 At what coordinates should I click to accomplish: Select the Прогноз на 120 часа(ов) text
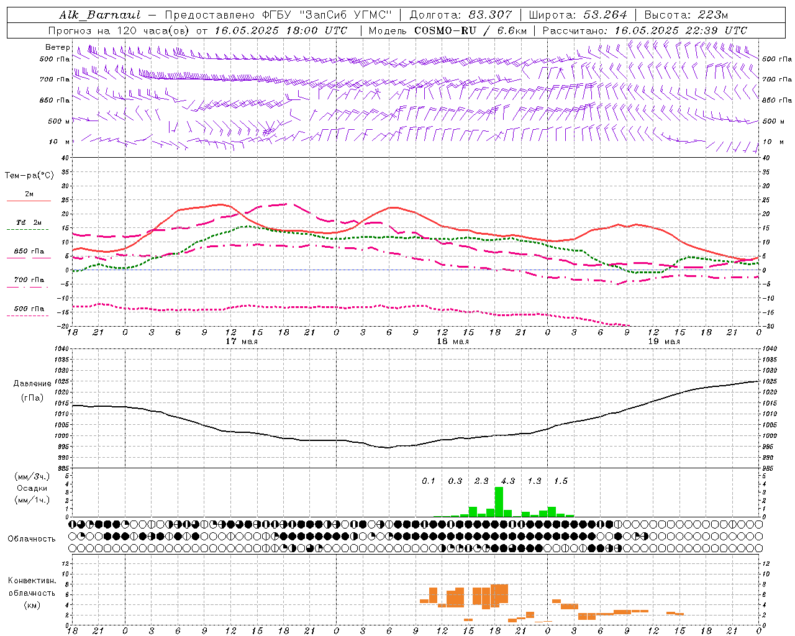(x=120, y=30)
